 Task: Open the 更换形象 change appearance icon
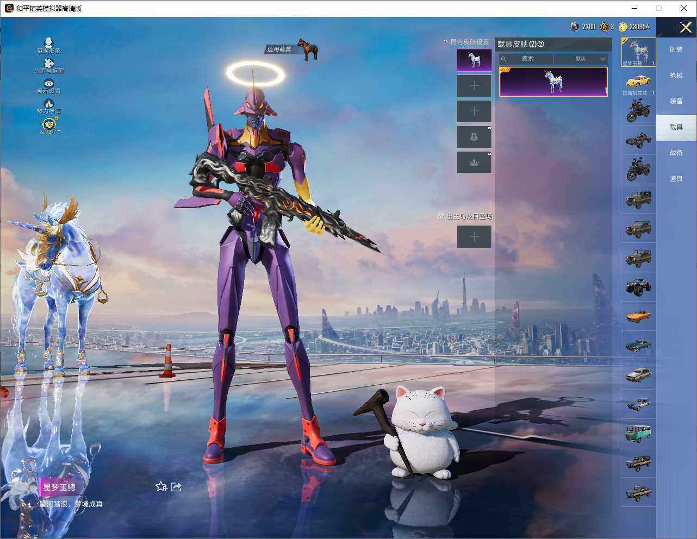pyautogui.click(x=48, y=43)
